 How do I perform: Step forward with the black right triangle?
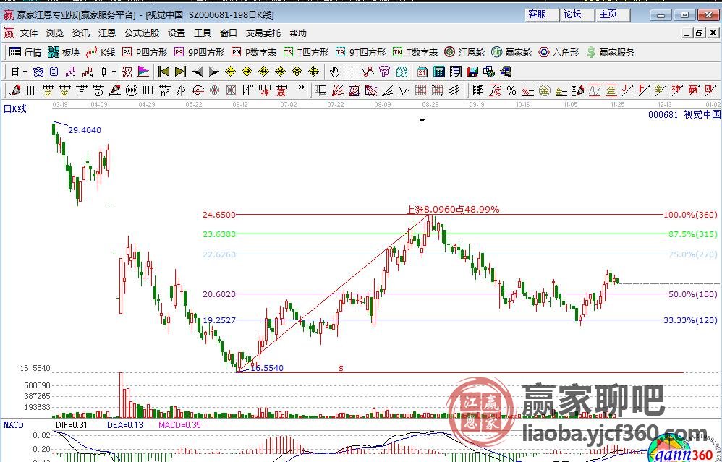(x=213, y=72)
